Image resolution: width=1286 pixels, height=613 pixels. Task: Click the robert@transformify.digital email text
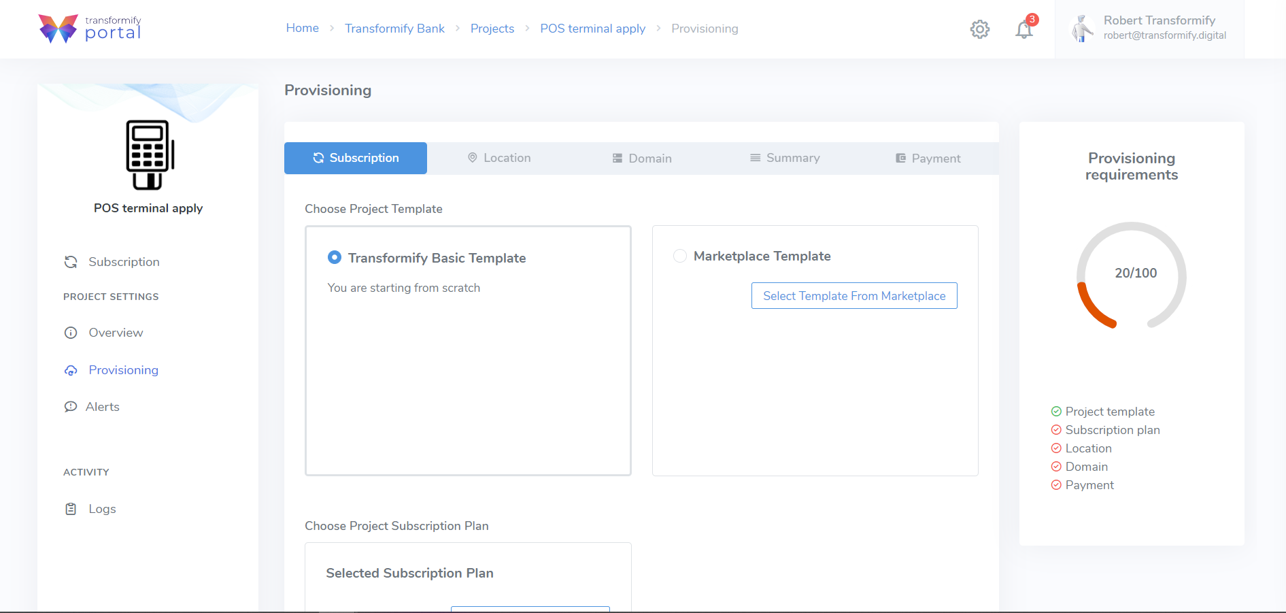(1165, 35)
